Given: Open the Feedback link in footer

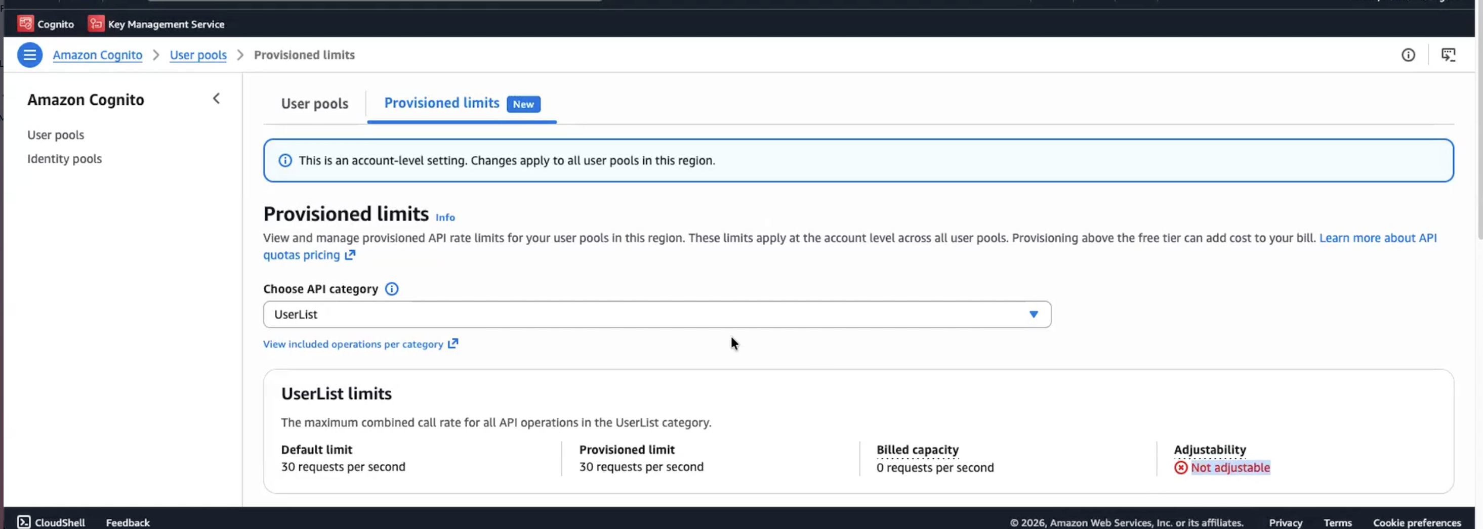Looking at the screenshot, I should coord(128,522).
